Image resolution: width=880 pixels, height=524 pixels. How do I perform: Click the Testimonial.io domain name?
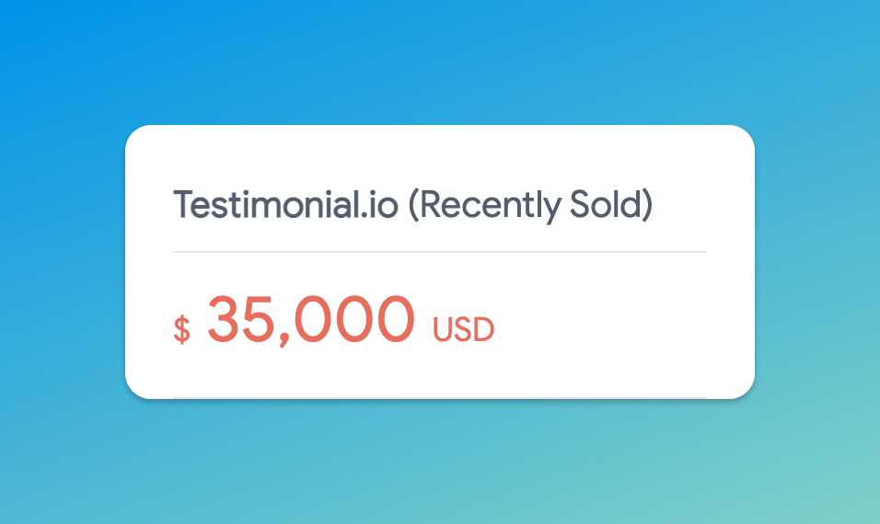pos(286,205)
